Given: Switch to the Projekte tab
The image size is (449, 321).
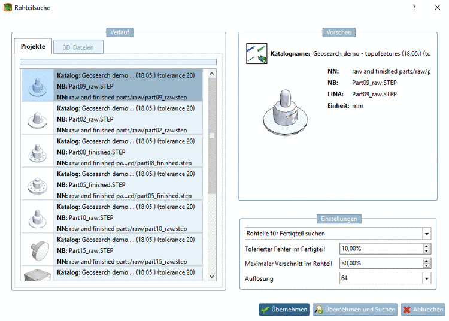Looking at the screenshot, I should click(33, 46).
